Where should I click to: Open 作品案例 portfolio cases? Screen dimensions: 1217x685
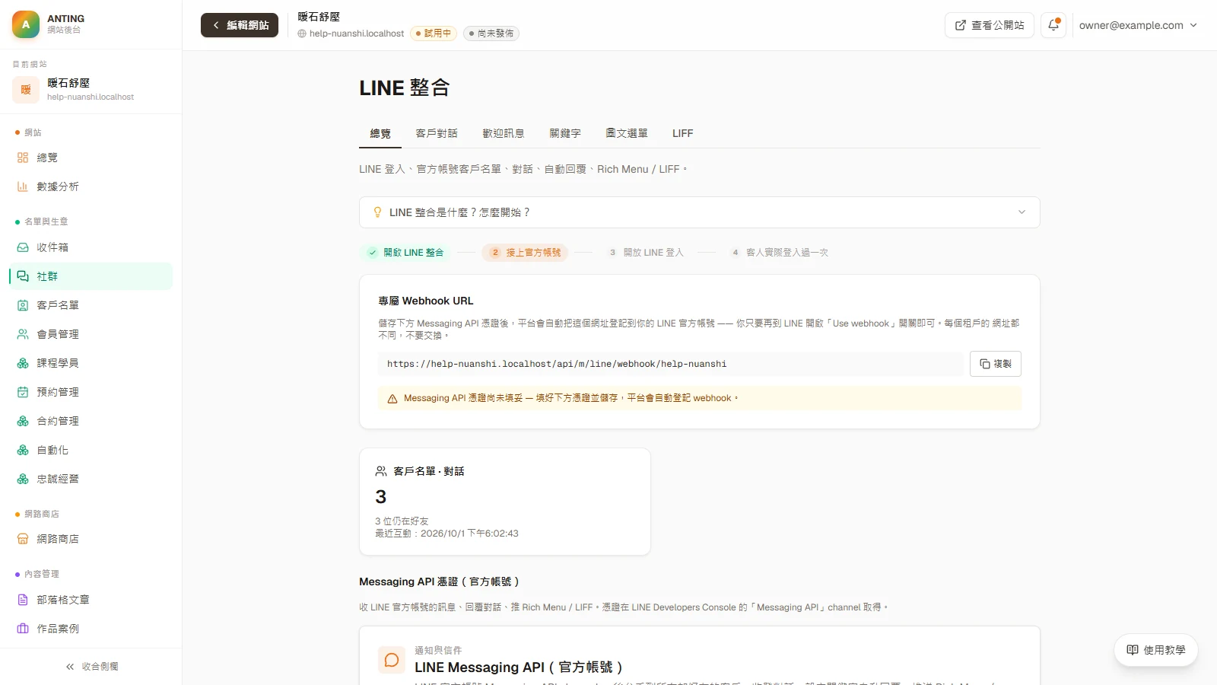pos(91,629)
